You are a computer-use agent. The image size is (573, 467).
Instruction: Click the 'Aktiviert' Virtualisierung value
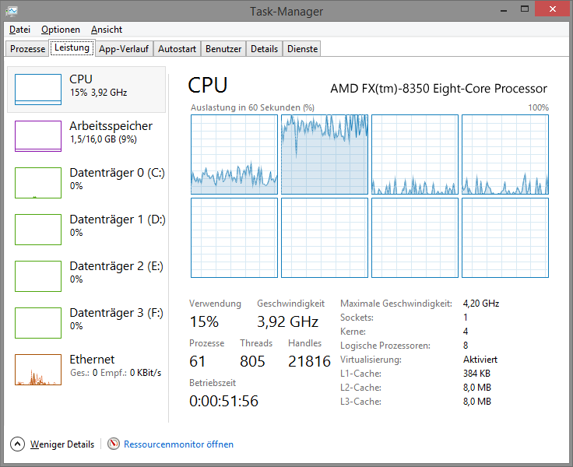click(480, 360)
